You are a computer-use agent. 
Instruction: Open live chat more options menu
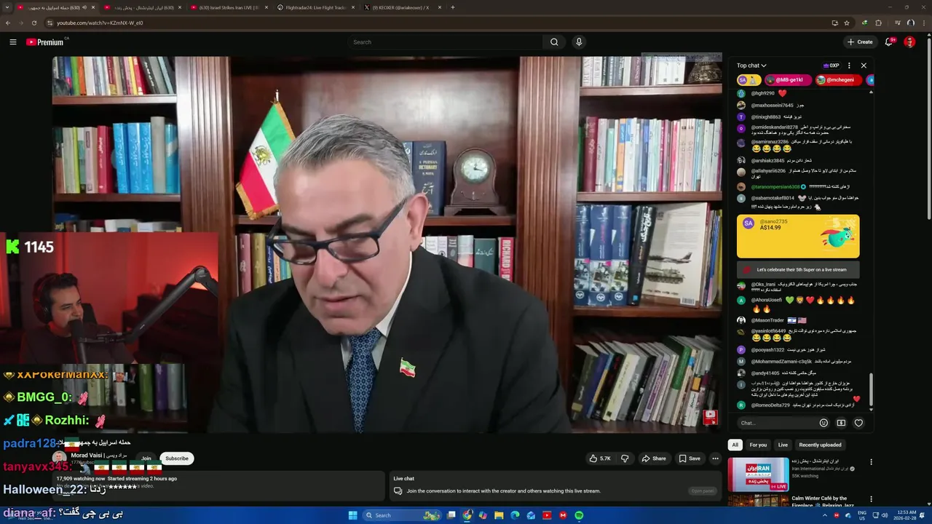click(x=849, y=65)
